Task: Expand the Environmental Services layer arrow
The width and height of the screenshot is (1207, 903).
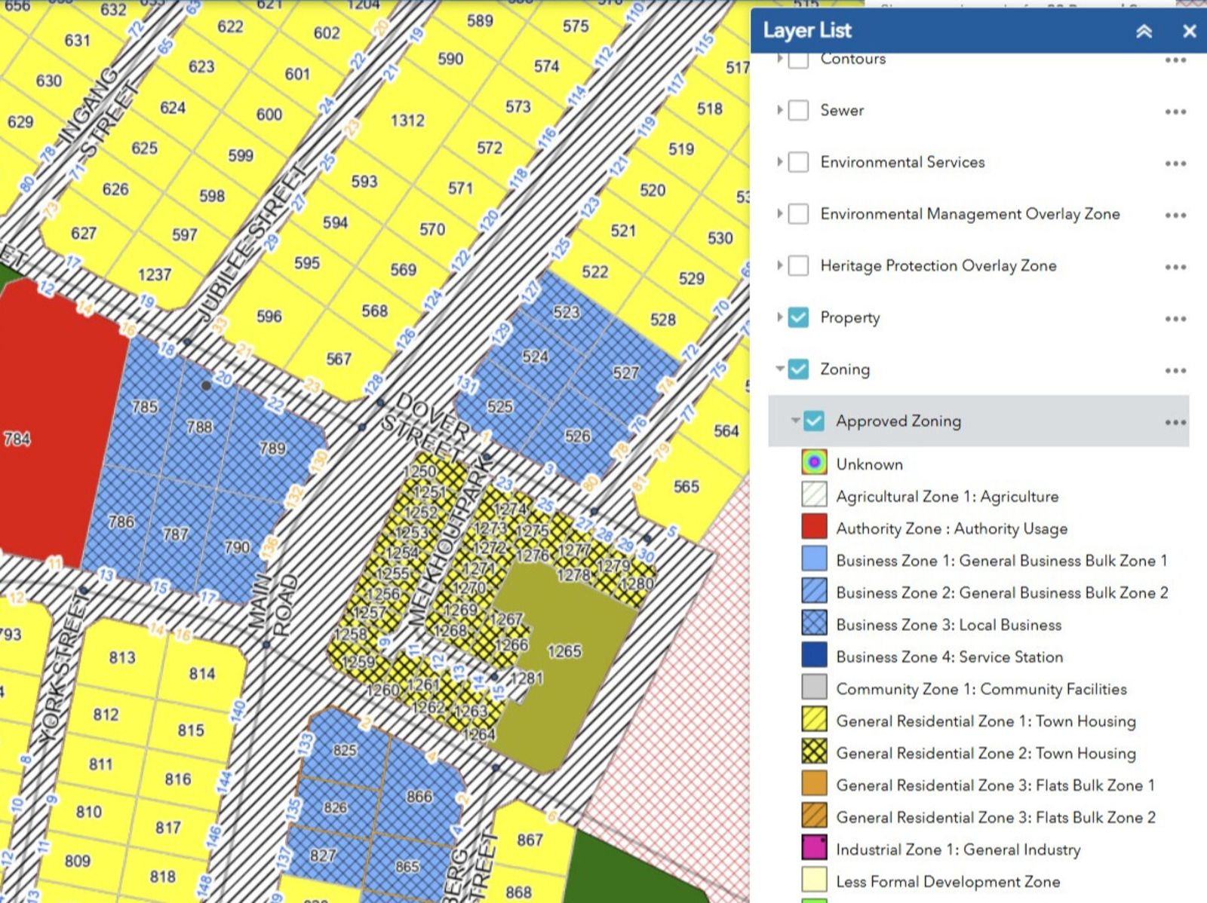Action: (x=779, y=162)
